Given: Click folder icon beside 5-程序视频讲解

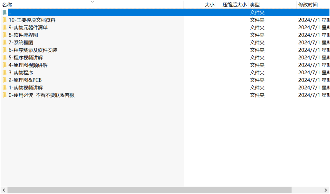Looking at the screenshot, I should coord(5,58).
